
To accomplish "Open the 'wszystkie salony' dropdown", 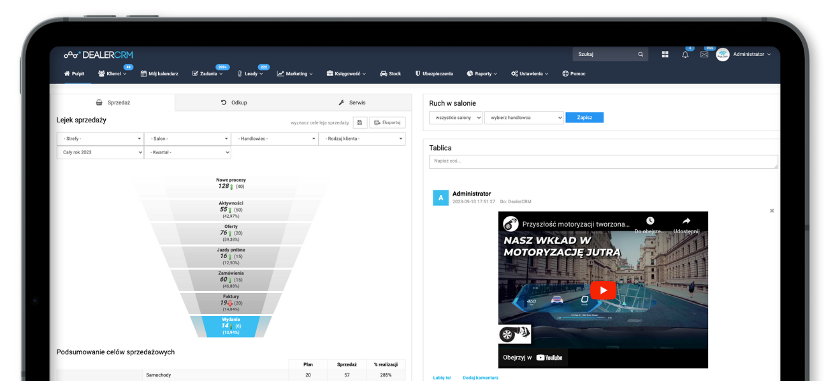I will (x=456, y=118).
